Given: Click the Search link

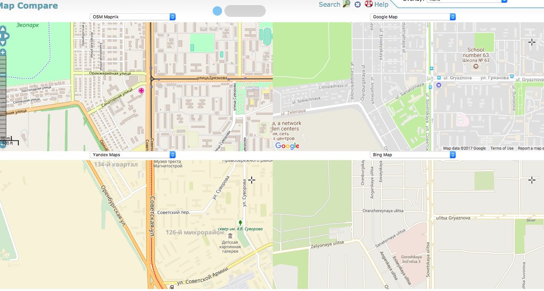Looking at the screenshot, I should 329,4.
